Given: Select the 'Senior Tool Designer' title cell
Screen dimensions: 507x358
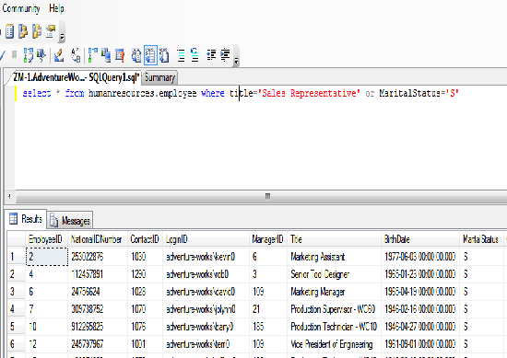Looking at the screenshot, I should pos(334,274).
